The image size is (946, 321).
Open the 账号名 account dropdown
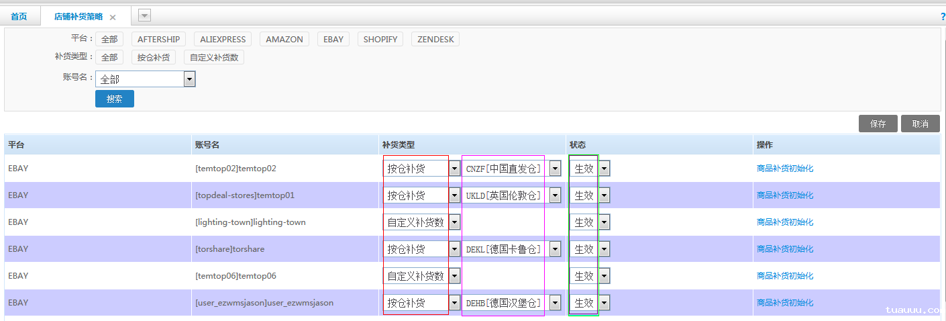click(146, 79)
